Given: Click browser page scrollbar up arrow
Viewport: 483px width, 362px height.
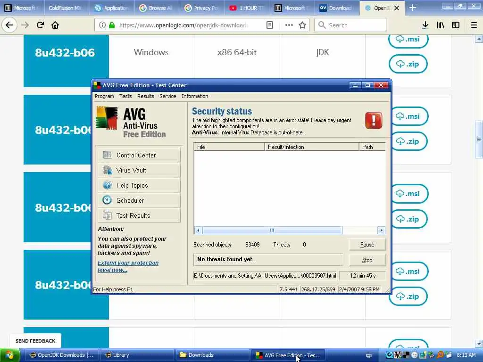Looking at the screenshot, I should pyautogui.click(x=479, y=39).
